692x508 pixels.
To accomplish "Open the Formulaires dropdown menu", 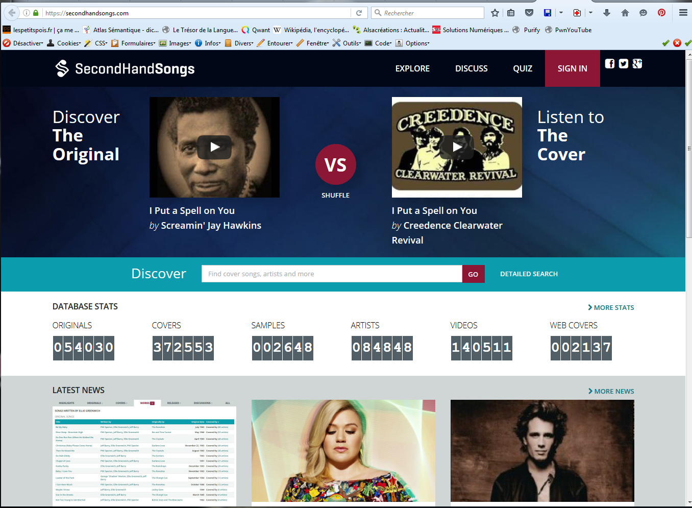I will (133, 43).
